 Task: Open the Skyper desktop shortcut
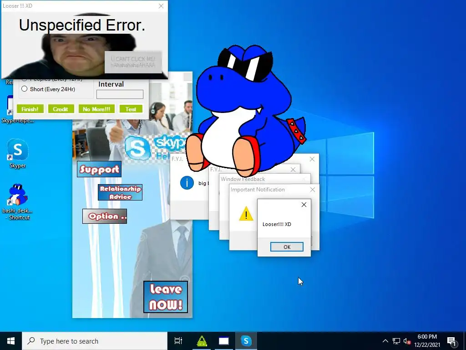pyautogui.click(x=18, y=153)
